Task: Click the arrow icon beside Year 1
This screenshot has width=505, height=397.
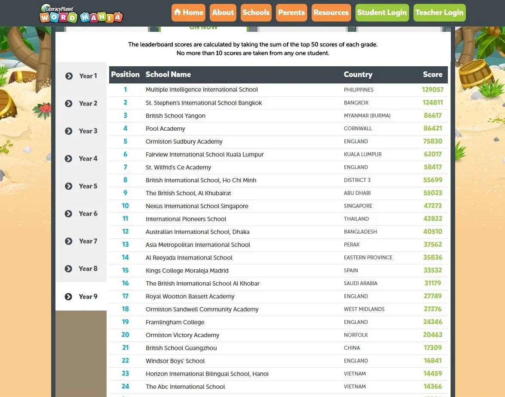Action: coord(69,76)
